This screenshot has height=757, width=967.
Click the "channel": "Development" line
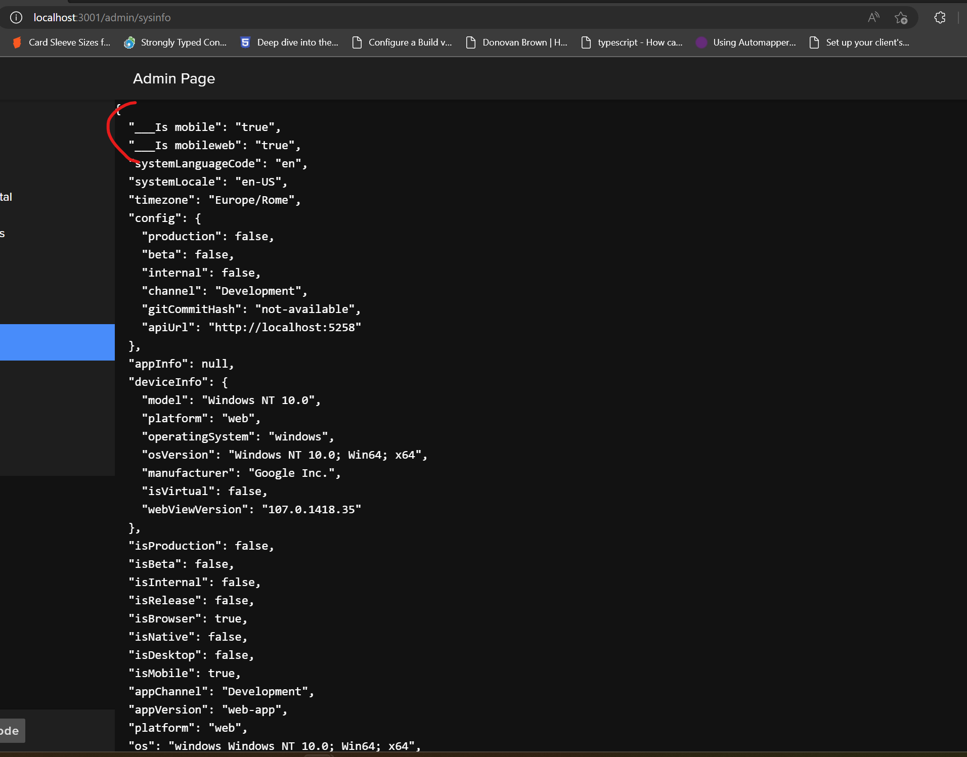point(225,291)
